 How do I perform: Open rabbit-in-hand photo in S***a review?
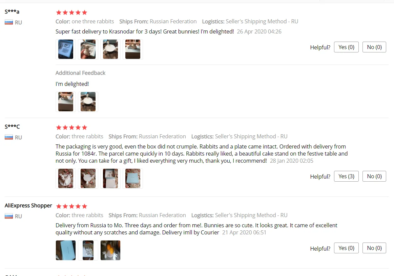click(88, 49)
